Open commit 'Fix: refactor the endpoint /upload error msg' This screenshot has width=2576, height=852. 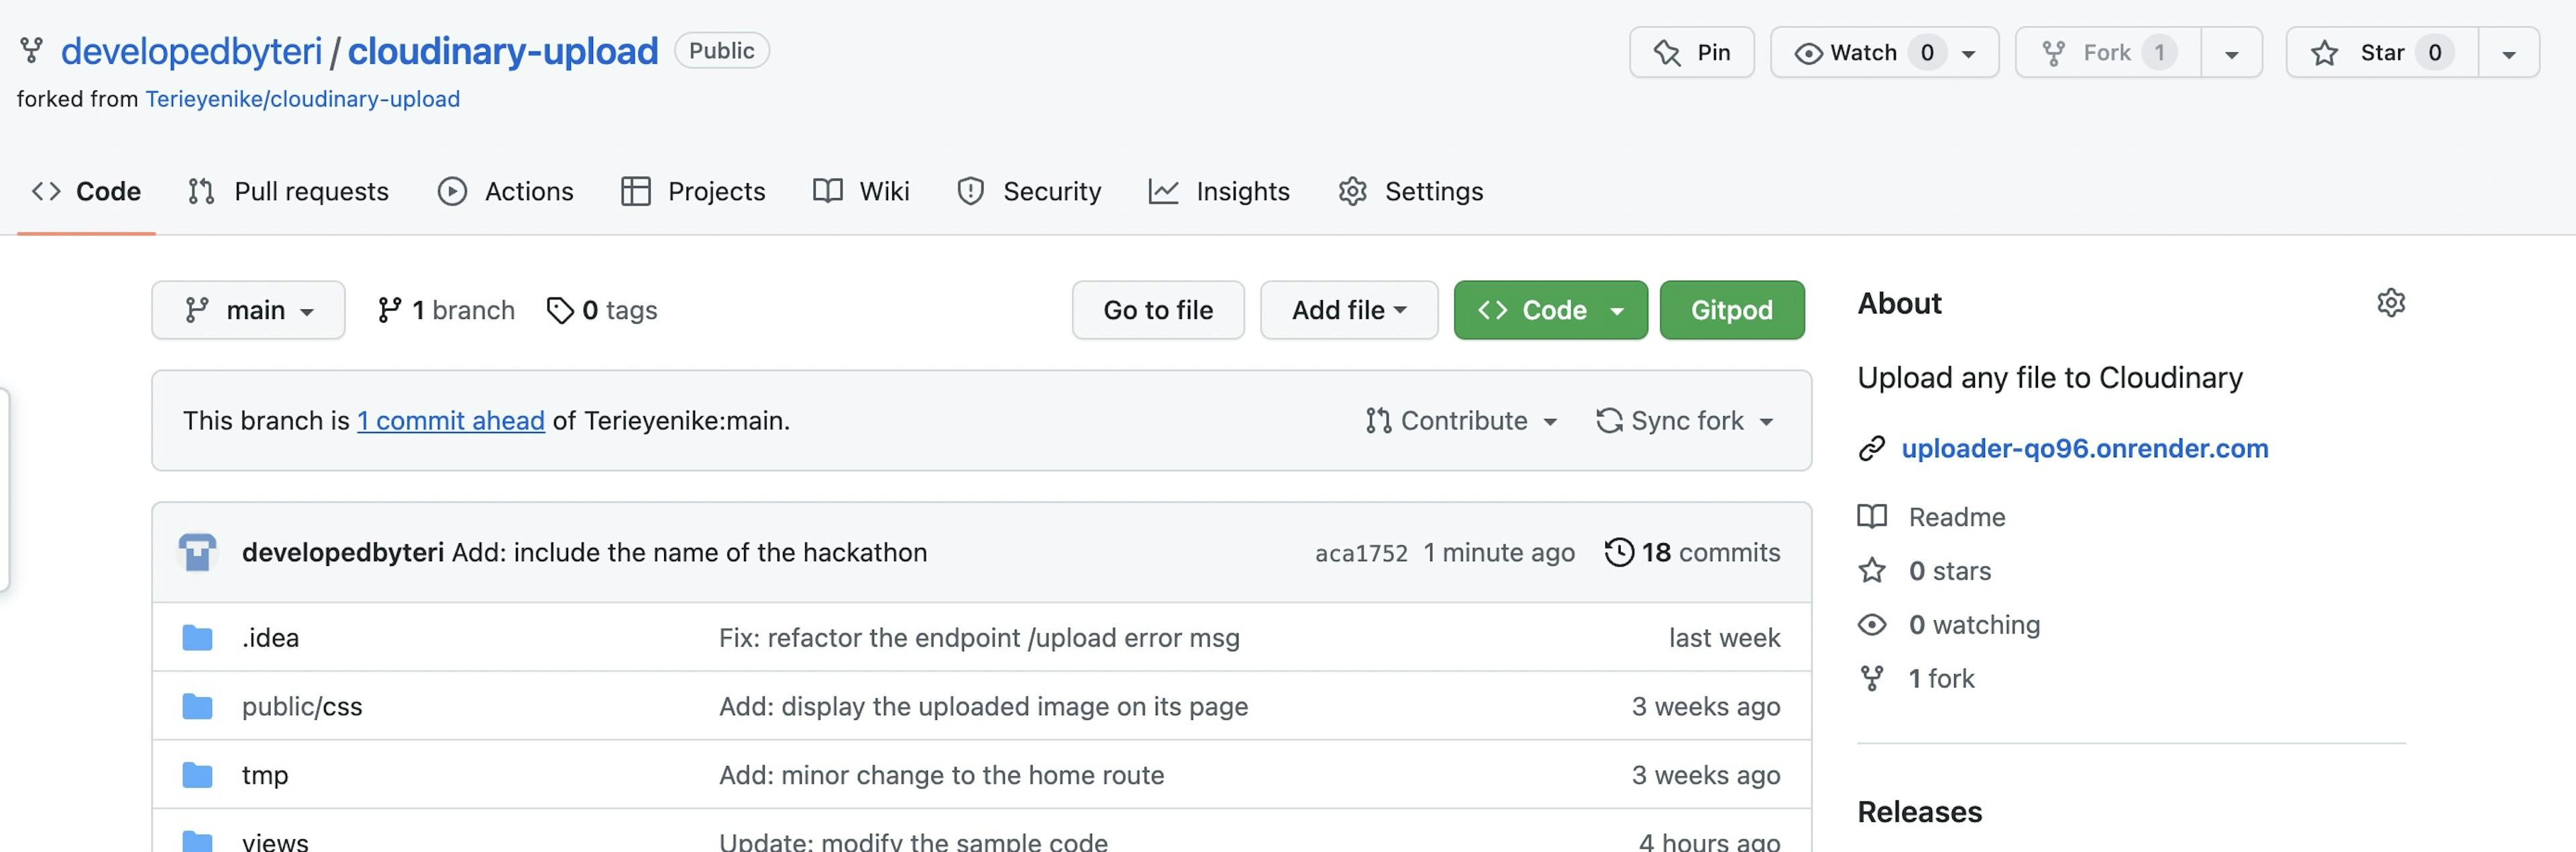point(979,638)
